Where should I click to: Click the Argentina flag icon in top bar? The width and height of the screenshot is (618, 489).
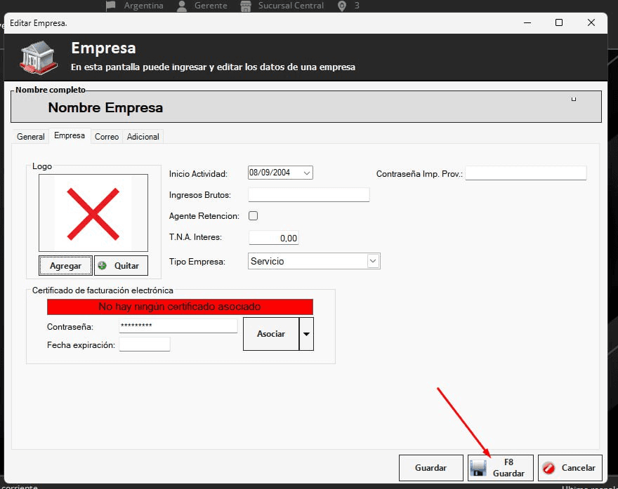coord(111,6)
